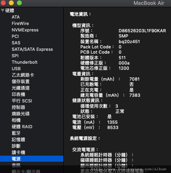Close the window with red button
Image resolution: width=171 pixels, height=173 pixels.
click(3, 3)
